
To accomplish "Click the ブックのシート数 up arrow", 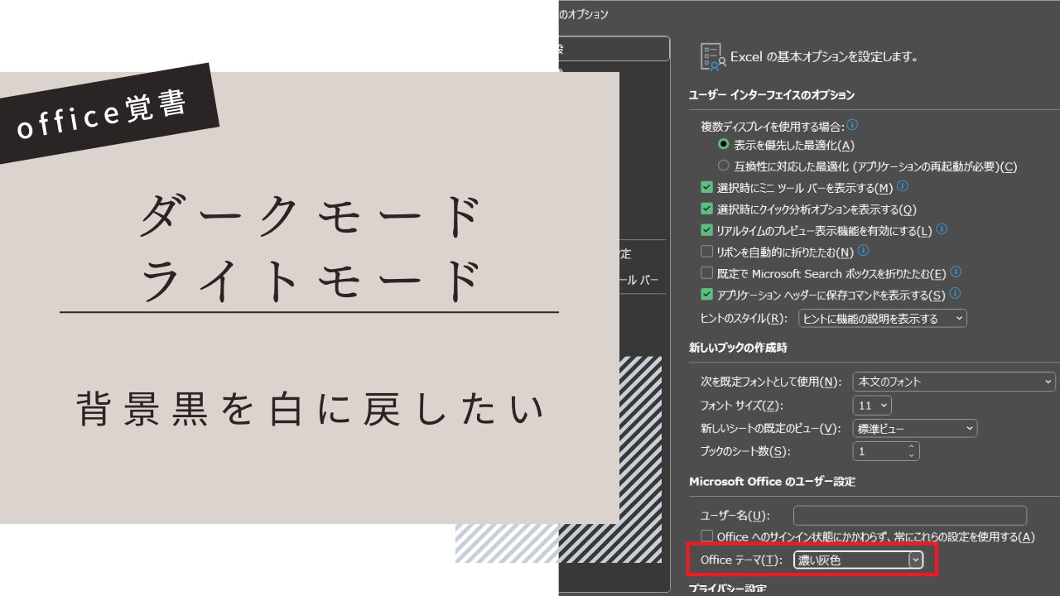I will [x=911, y=446].
